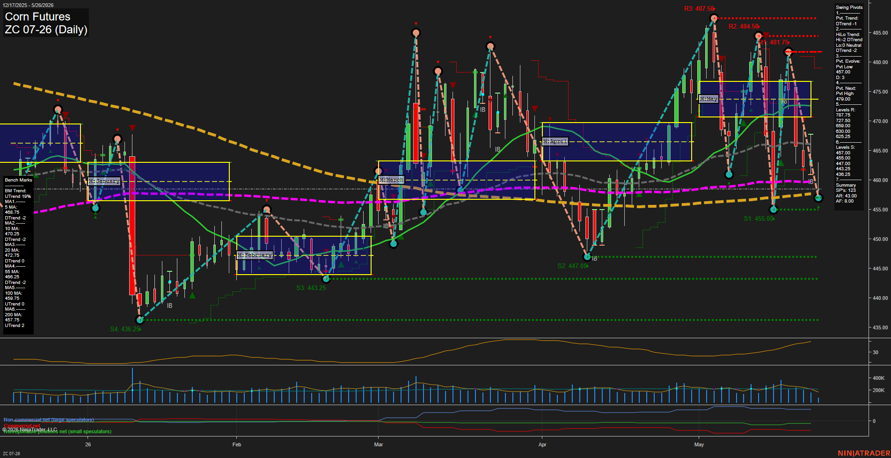Viewport: 891px width, 458px height.
Task: Click the Mar label on the time axis
Action: click(x=379, y=444)
